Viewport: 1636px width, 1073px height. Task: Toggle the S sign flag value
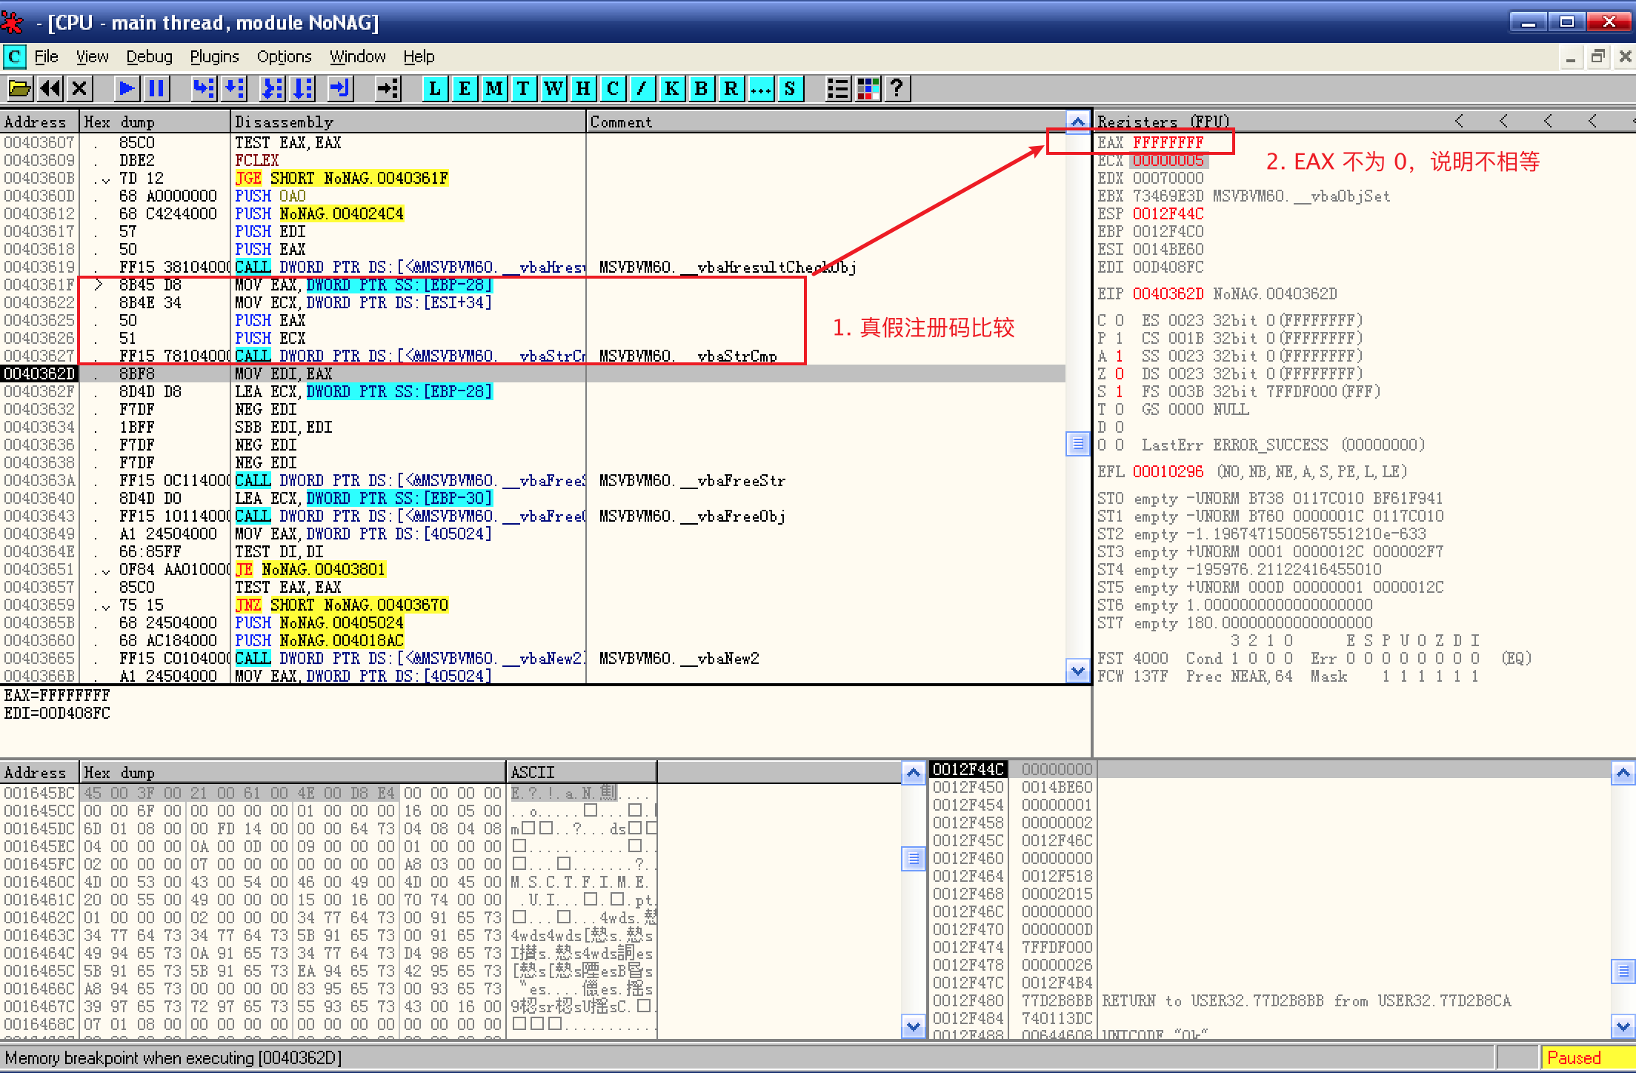(1119, 392)
